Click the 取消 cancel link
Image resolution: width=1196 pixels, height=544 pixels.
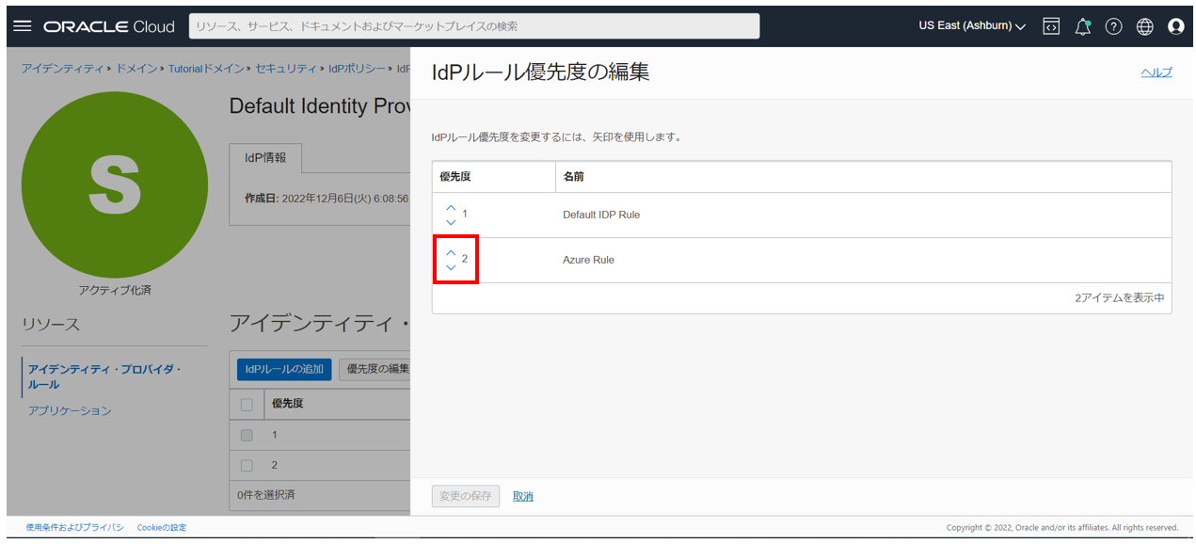[x=522, y=496]
